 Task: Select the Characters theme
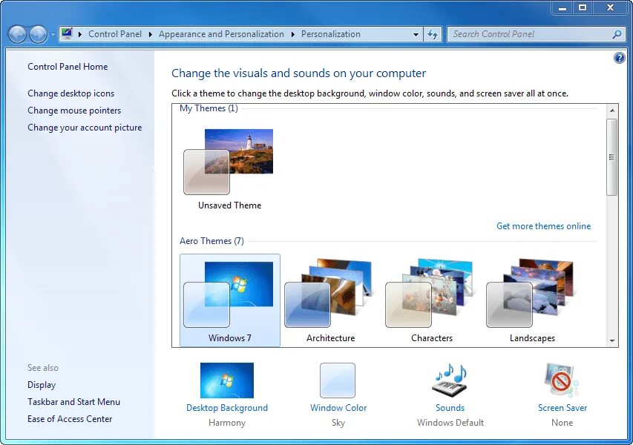click(431, 300)
